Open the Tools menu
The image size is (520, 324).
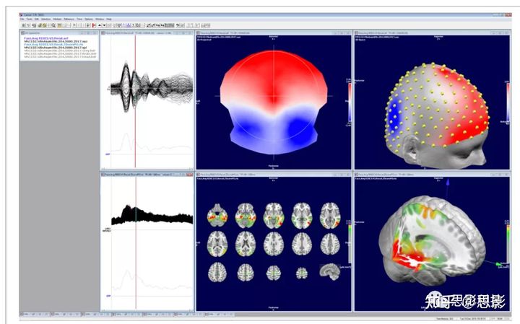click(x=29, y=19)
